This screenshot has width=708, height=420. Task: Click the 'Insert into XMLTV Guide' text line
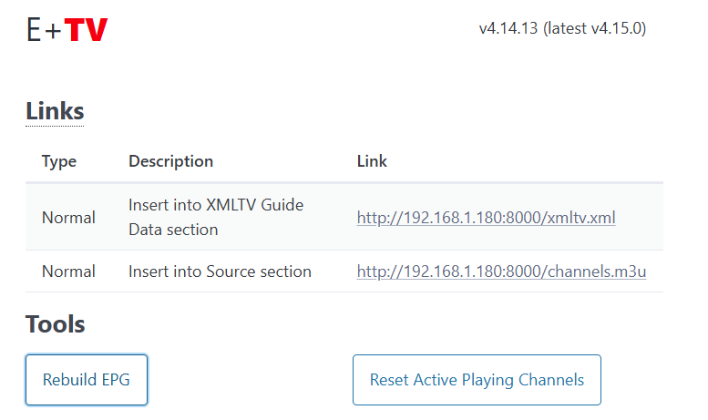click(x=216, y=205)
